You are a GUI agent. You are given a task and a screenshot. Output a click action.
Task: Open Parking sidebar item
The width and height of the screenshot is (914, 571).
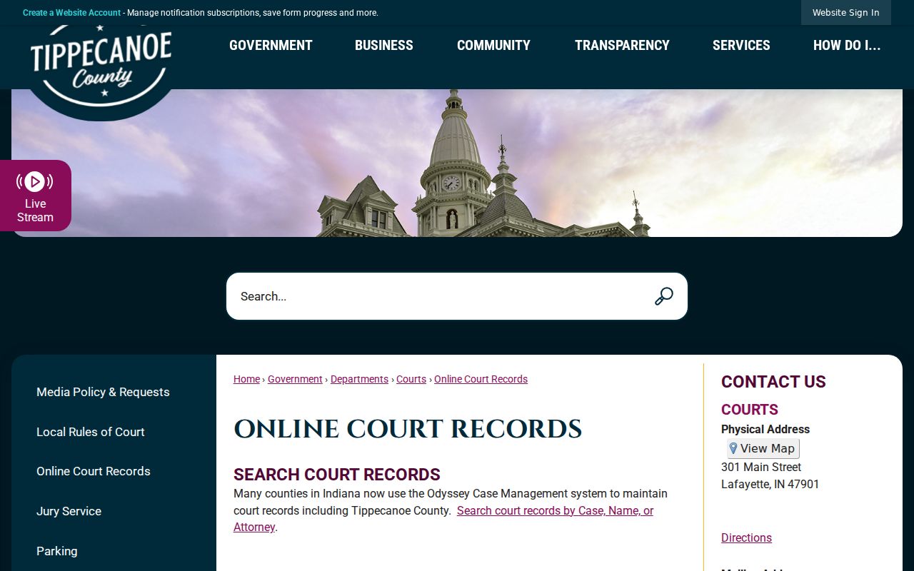tap(57, 551)
